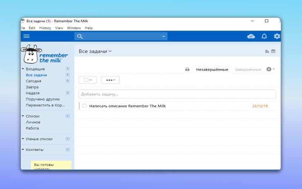Select the task title Написать описание Remember The Milk
The width and height of the screenshot is (302, 189).
click(127, 106)
